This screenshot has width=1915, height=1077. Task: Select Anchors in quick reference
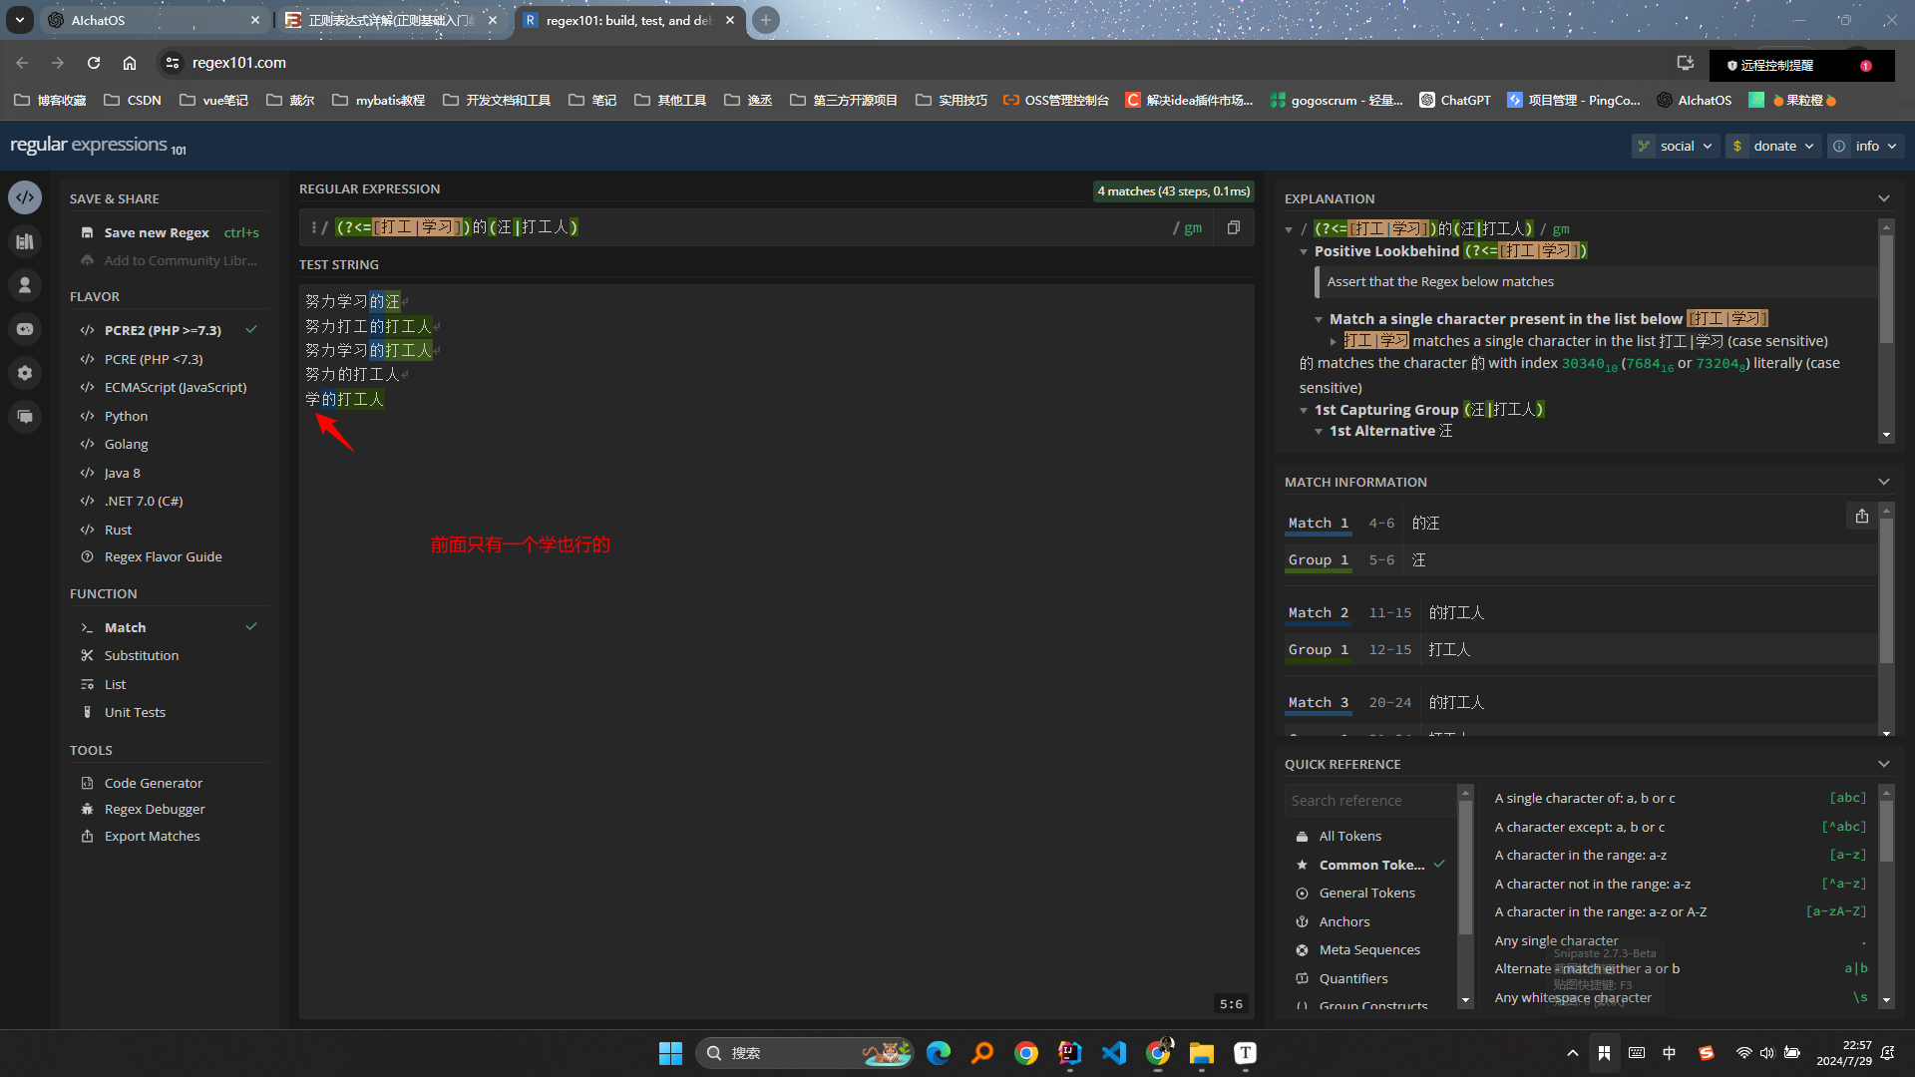coord(1343,921)
